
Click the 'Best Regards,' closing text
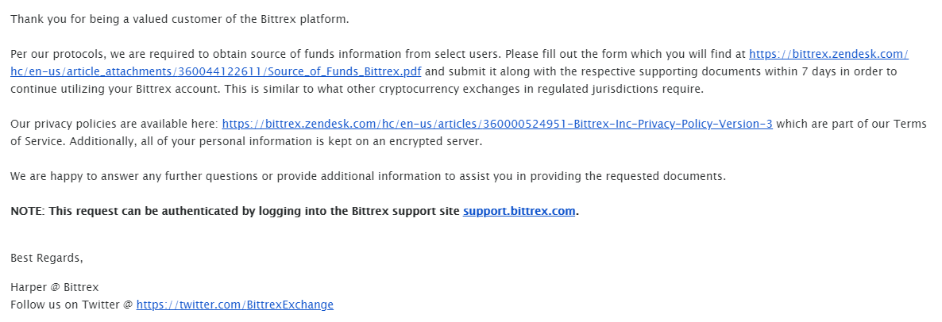[x=47, y=258]
